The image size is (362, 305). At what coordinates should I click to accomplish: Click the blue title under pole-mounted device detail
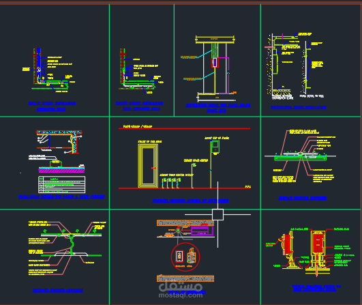316,288
